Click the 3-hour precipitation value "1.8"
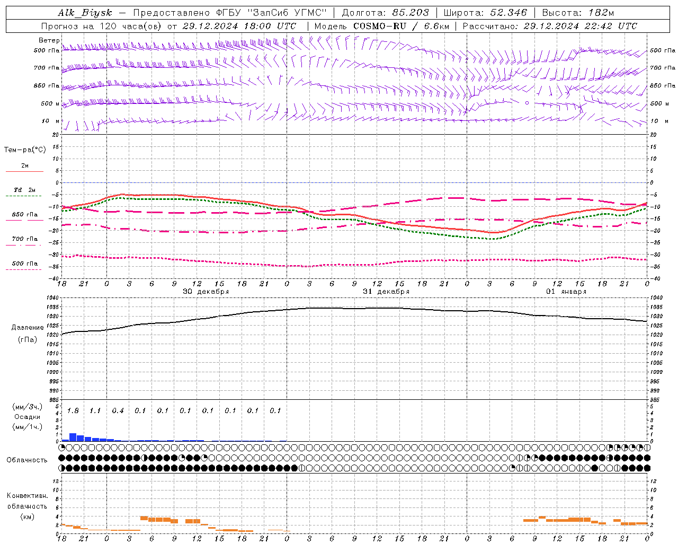The image size is (678, 543). point(73,411)
